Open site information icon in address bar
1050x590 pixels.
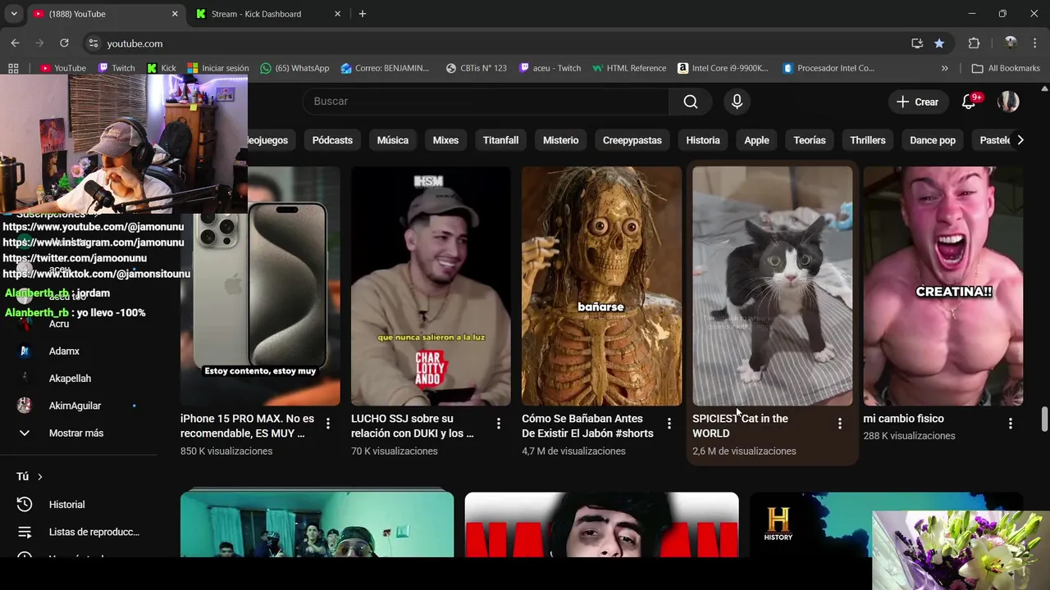pos(94,43)
